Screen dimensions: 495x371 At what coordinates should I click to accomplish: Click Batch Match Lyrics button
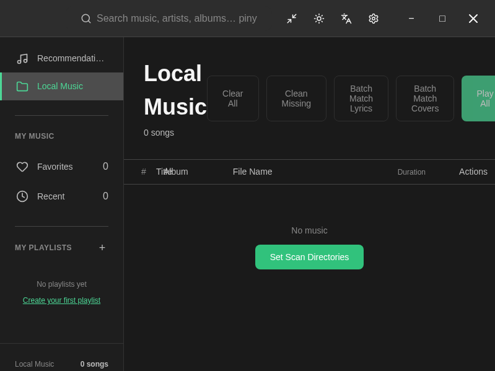click(361, 98)
